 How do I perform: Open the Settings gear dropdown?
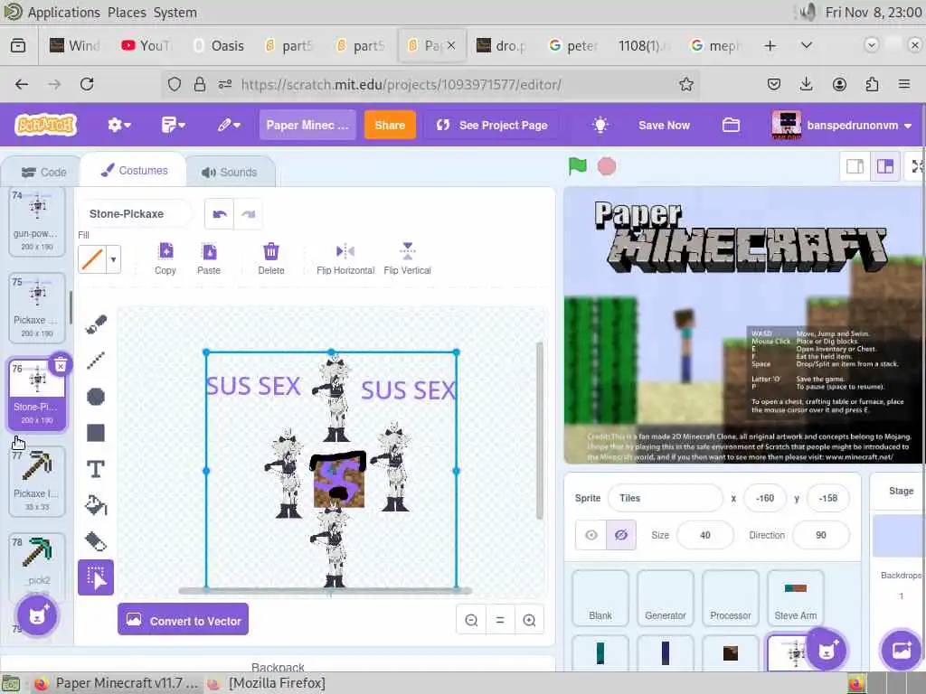(x=118, y=125)
